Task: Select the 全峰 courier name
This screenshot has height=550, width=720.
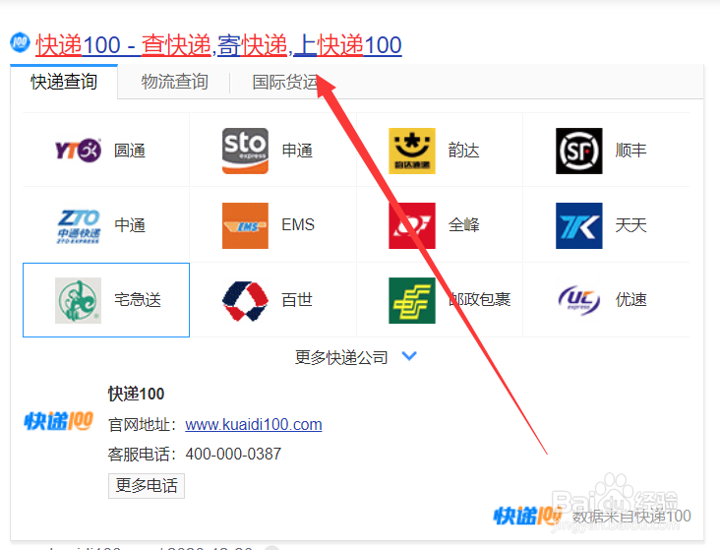Action: pyautogui.click(x=464, y=225)
